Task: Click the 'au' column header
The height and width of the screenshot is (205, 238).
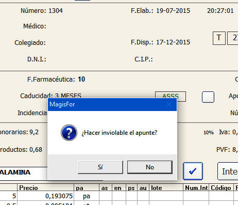Action: [x=143, y=187]
